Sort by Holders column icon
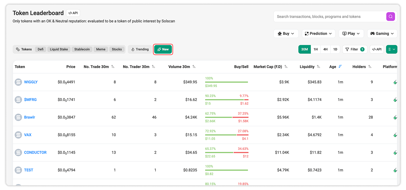The width and height of the screenshot is (406, 190). point(370,67)
